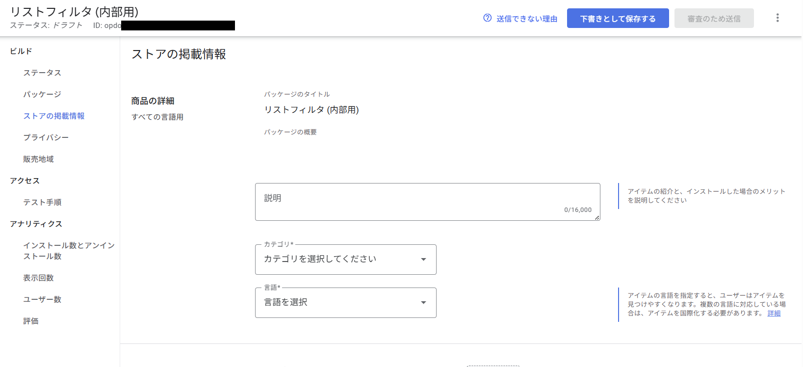Click 下書きとして保存する button

click(x=618, y=19)
